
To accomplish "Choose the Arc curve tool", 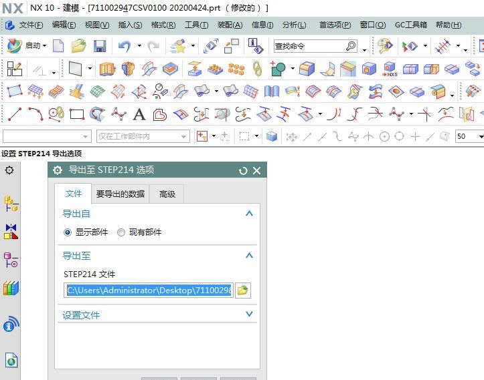I will click(x=35, y=114).
